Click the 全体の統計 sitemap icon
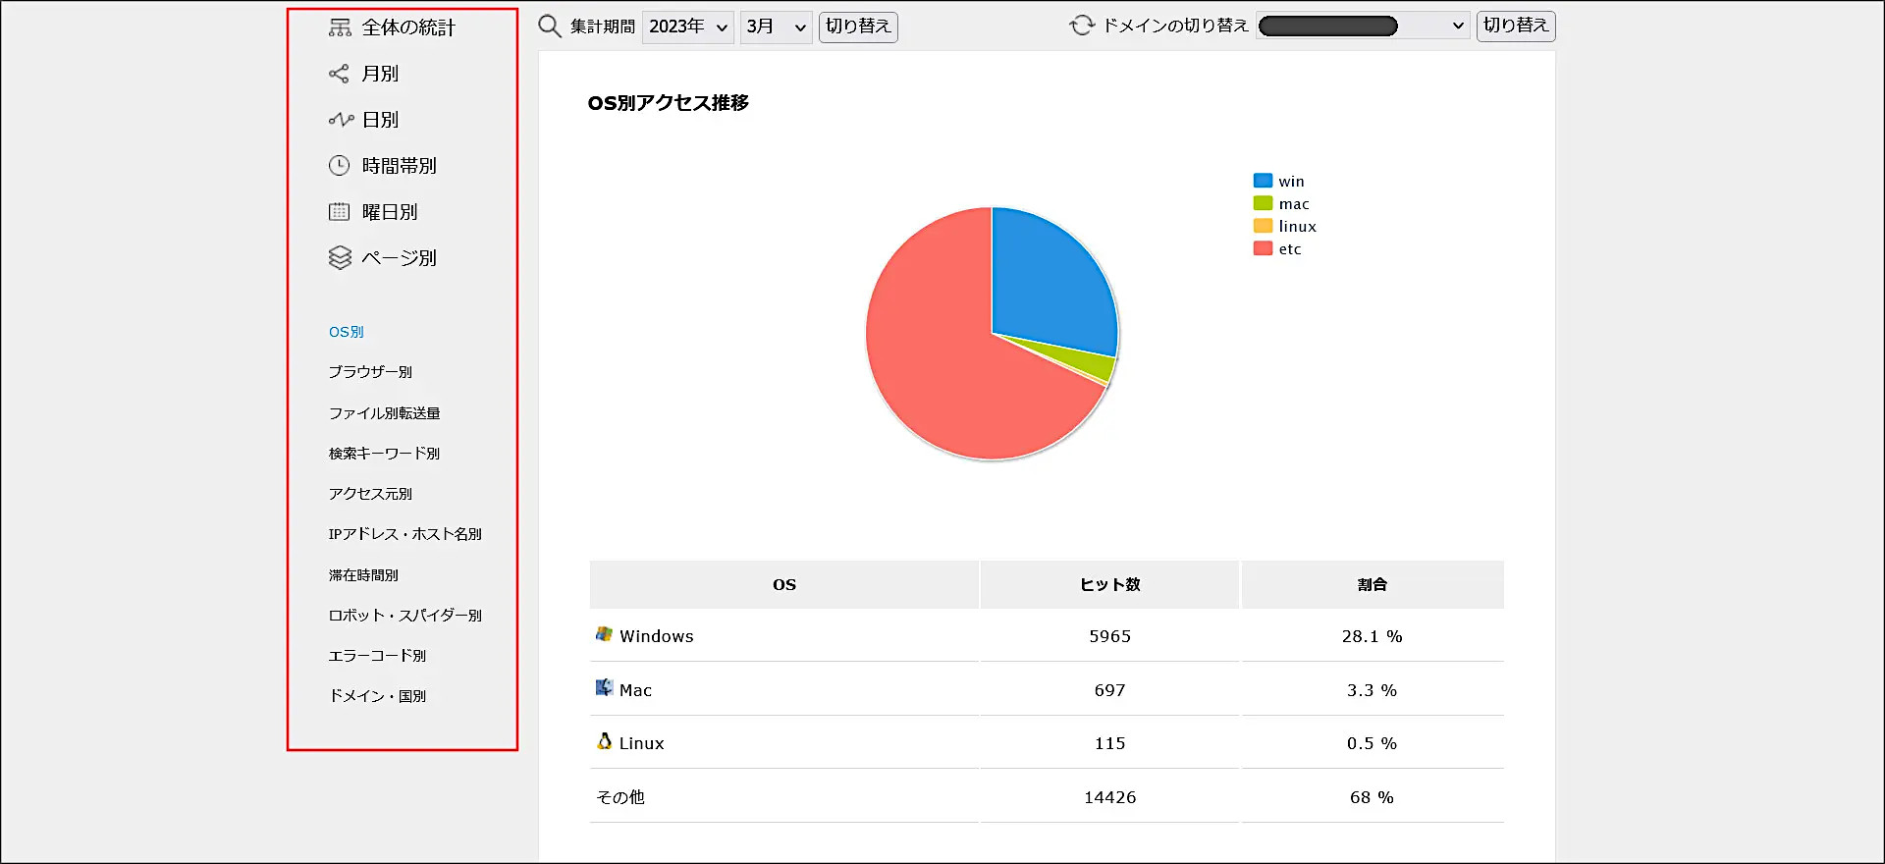1885x864 pixels. [x=340, y=27]
